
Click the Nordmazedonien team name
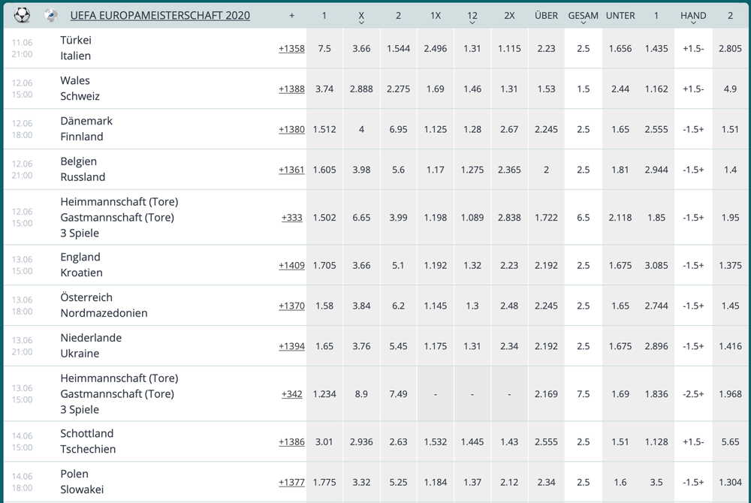click(x=104, y=313)
